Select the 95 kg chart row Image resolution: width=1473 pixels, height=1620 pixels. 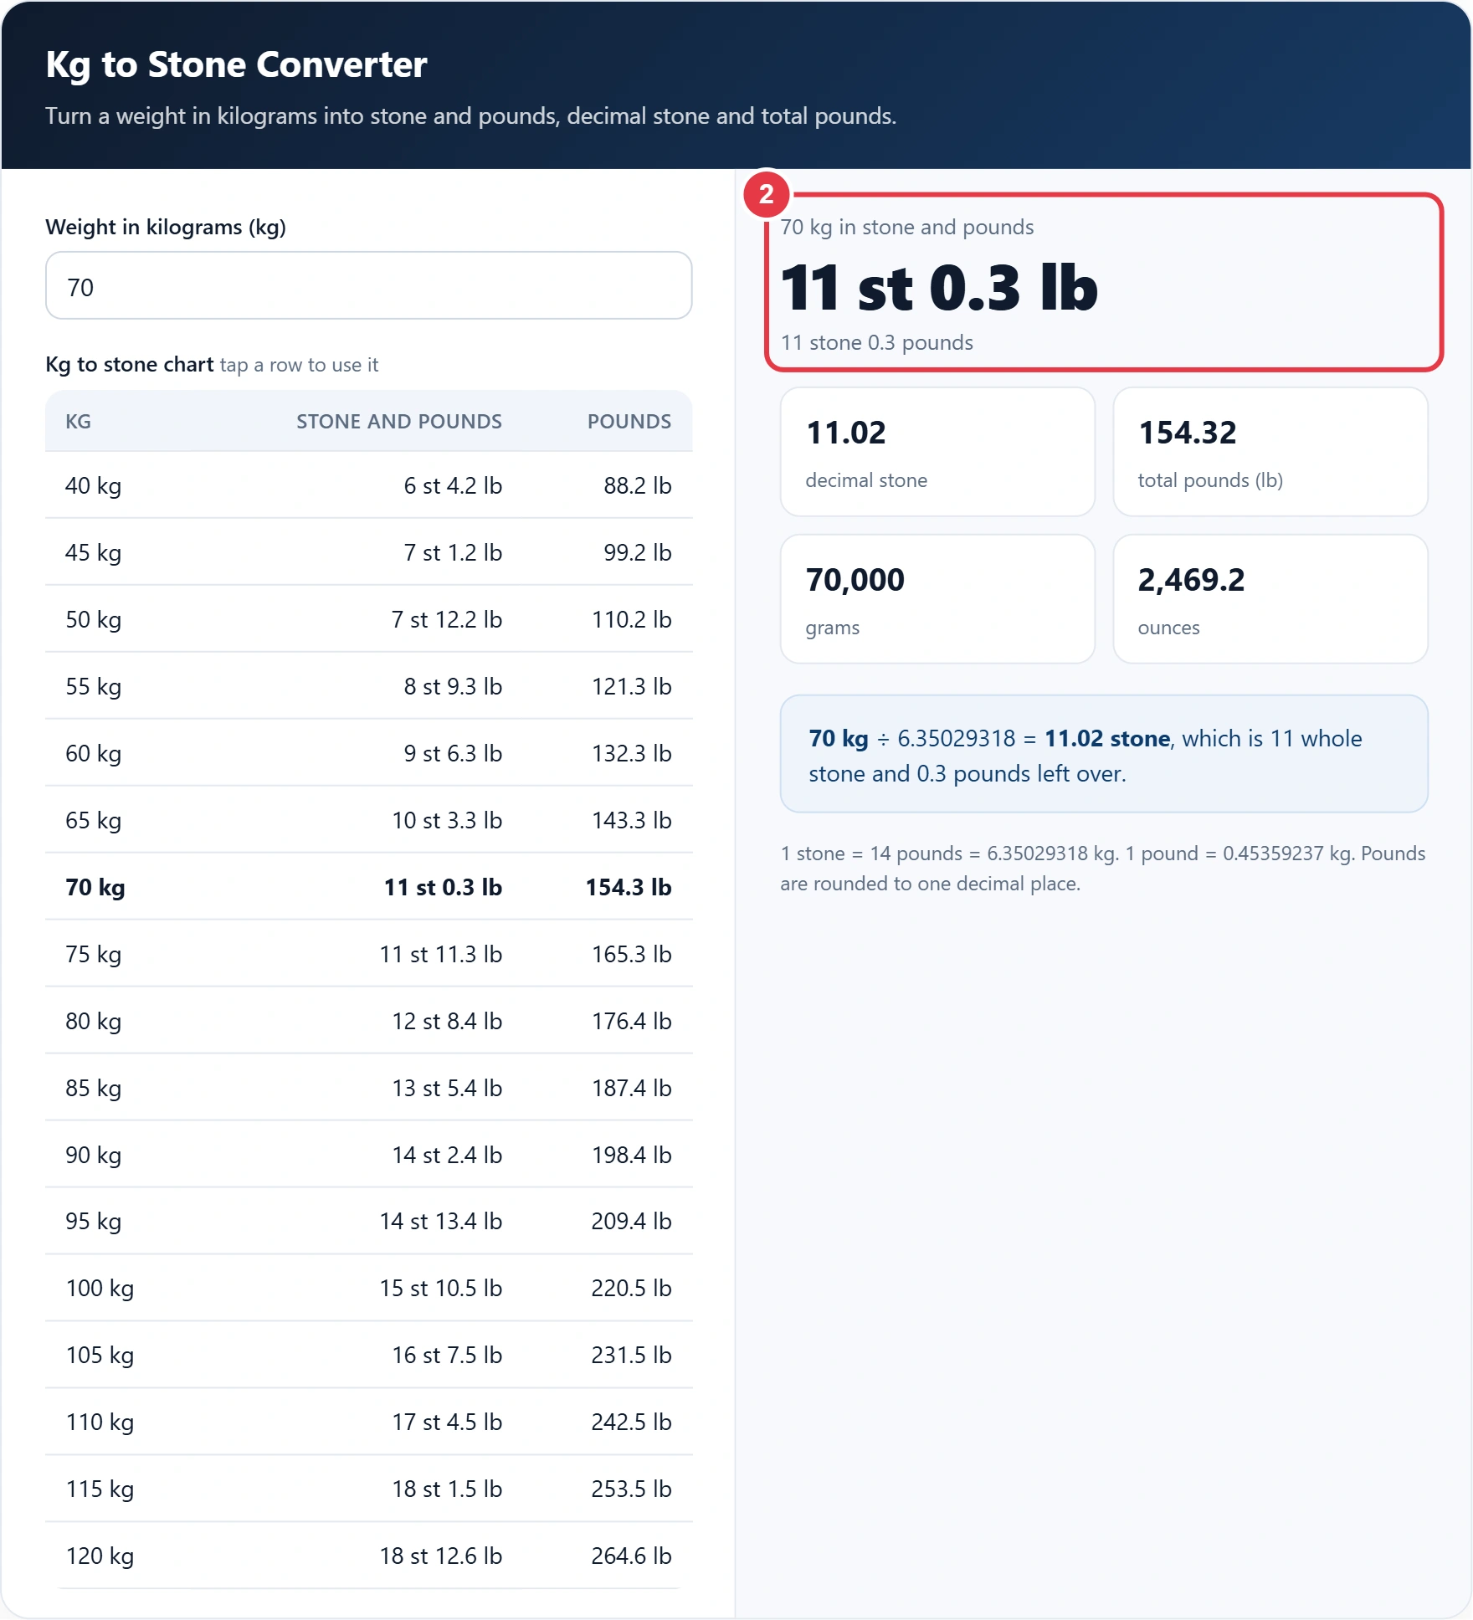point(368,1222)
